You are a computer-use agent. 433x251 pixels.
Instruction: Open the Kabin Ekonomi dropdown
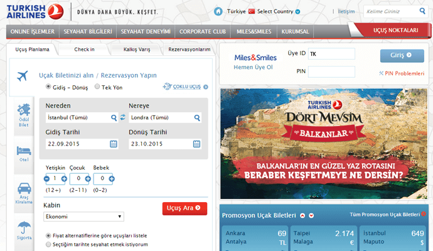84,216
